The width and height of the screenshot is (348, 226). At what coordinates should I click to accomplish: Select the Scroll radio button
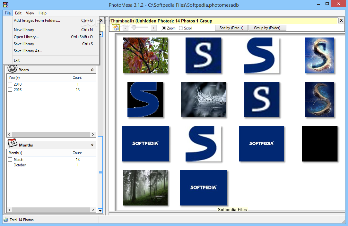[181, 28]
